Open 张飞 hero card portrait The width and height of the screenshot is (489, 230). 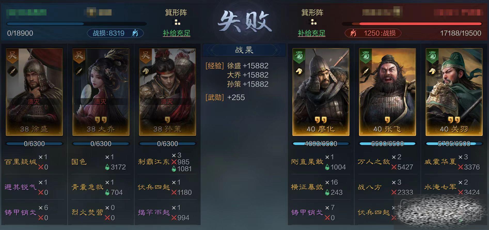pos(387,92)
